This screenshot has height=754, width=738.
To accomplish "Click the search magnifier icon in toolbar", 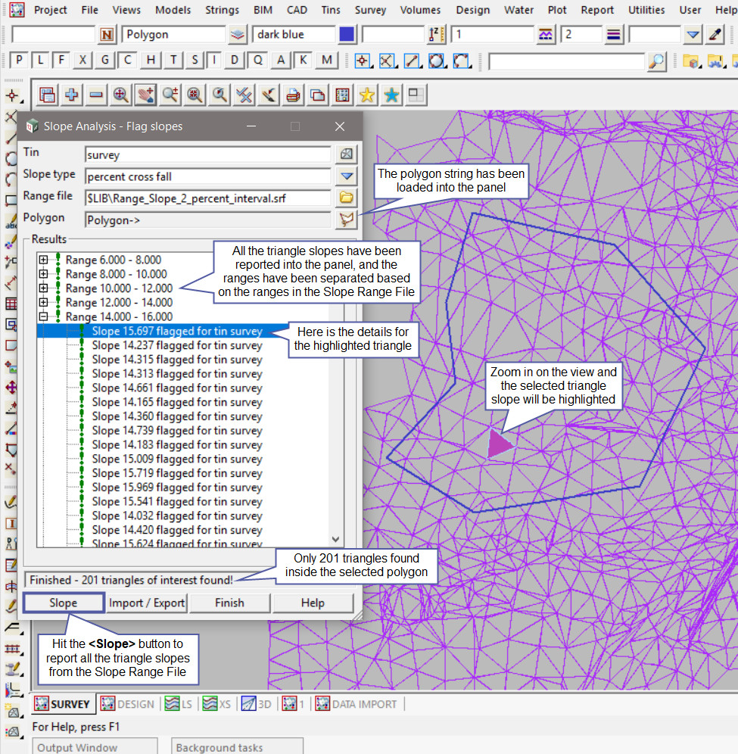I will pos(657,61).
